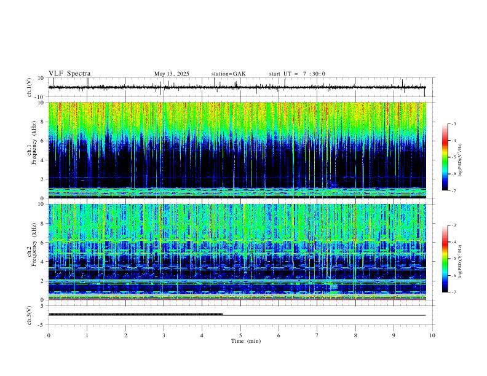Click the "-4" tick on ch.2 color bar

pyautogui.click(x=453, y=242)
